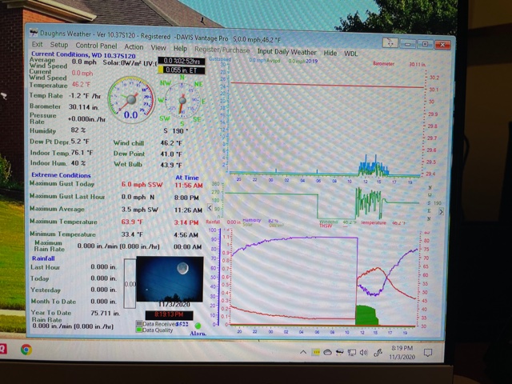Open the Action menu

(134, 47)
